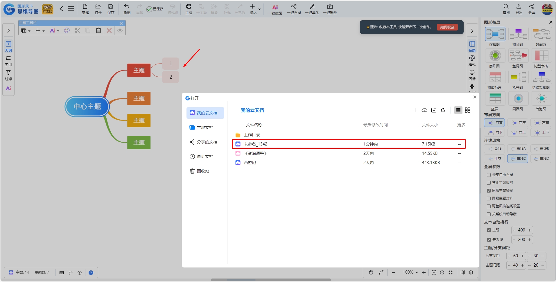
Task: Enable 分支自由布局 checkbox
Action: tap(489, 175)
